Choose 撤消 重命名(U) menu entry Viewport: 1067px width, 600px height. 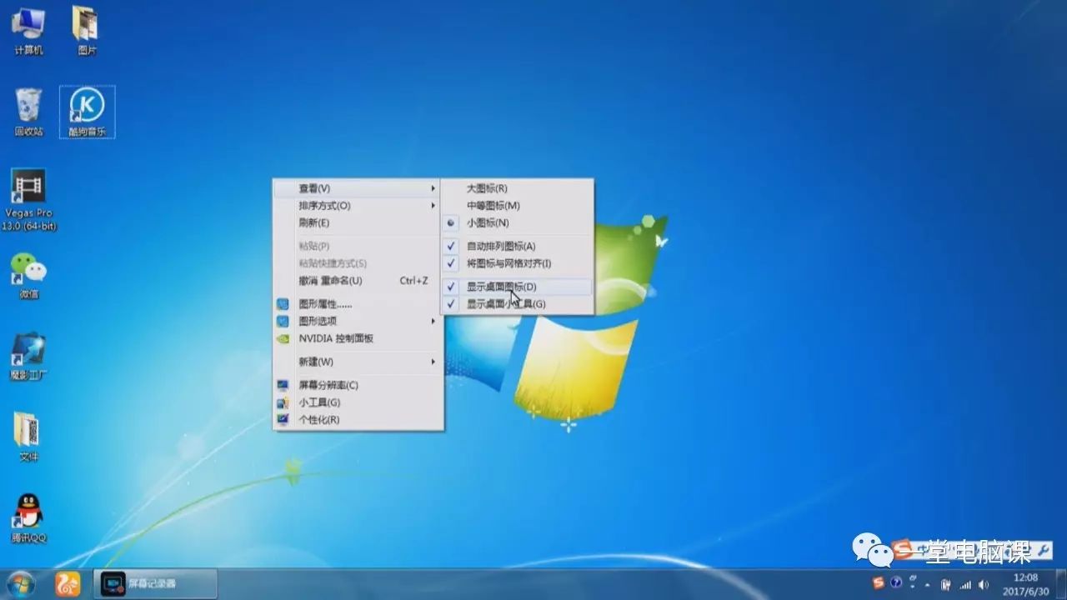click(358, 281)
